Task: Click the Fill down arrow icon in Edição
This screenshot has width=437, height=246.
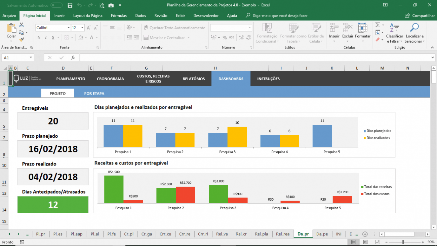Action: pos(378,33)
